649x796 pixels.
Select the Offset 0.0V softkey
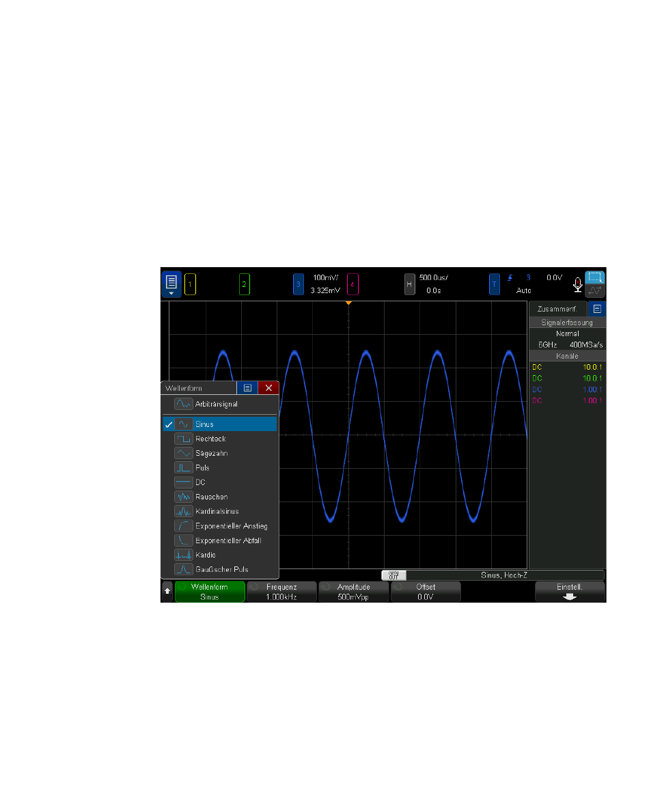[426, 592]
